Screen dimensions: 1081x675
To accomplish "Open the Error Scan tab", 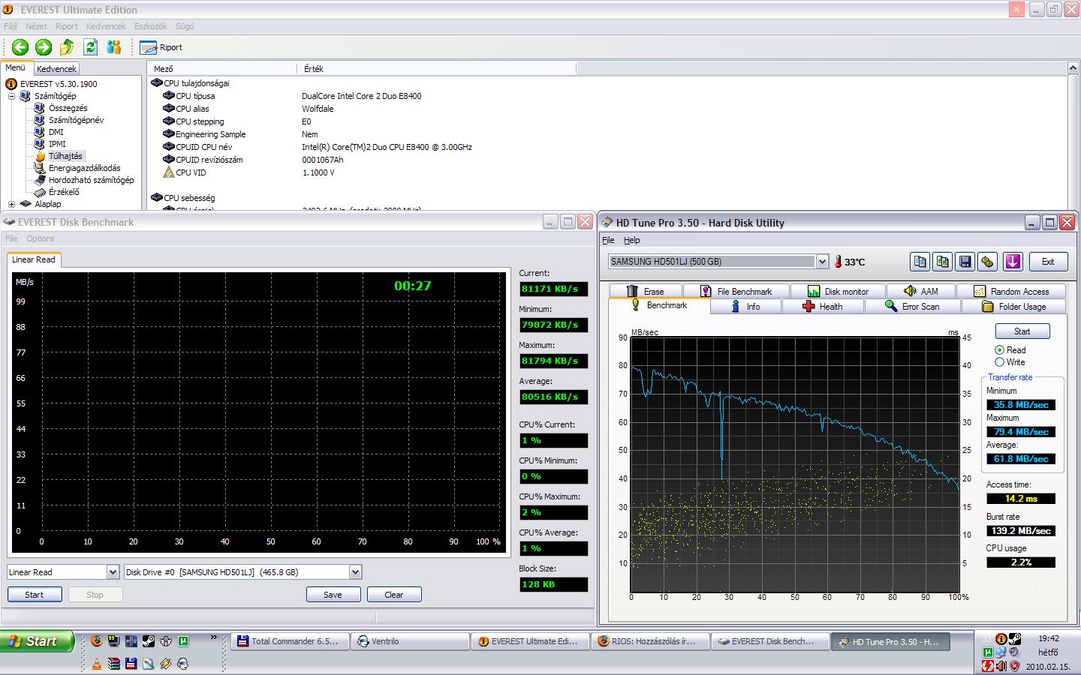I will tap(912, 307).
